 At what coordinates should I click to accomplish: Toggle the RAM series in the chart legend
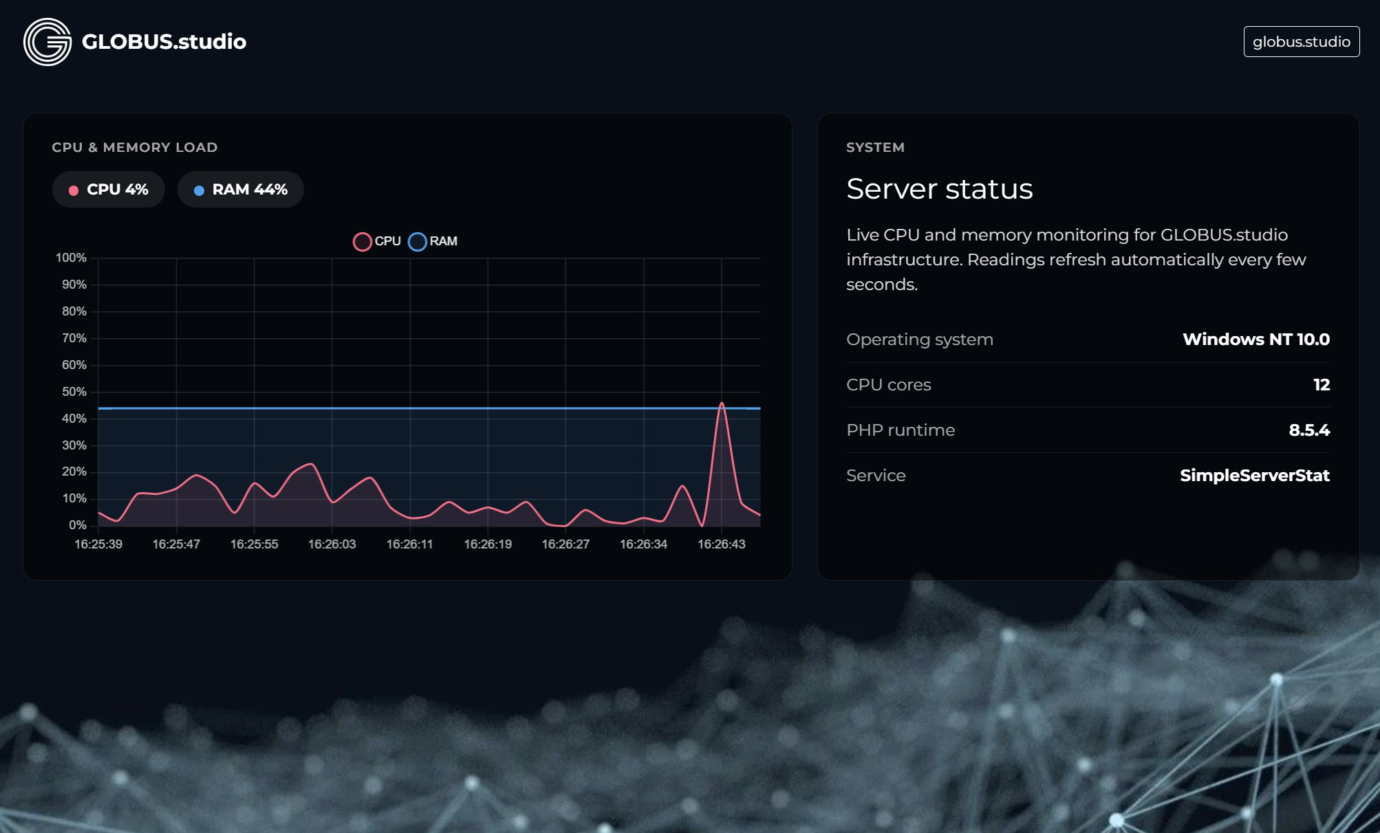click(433, 241)
